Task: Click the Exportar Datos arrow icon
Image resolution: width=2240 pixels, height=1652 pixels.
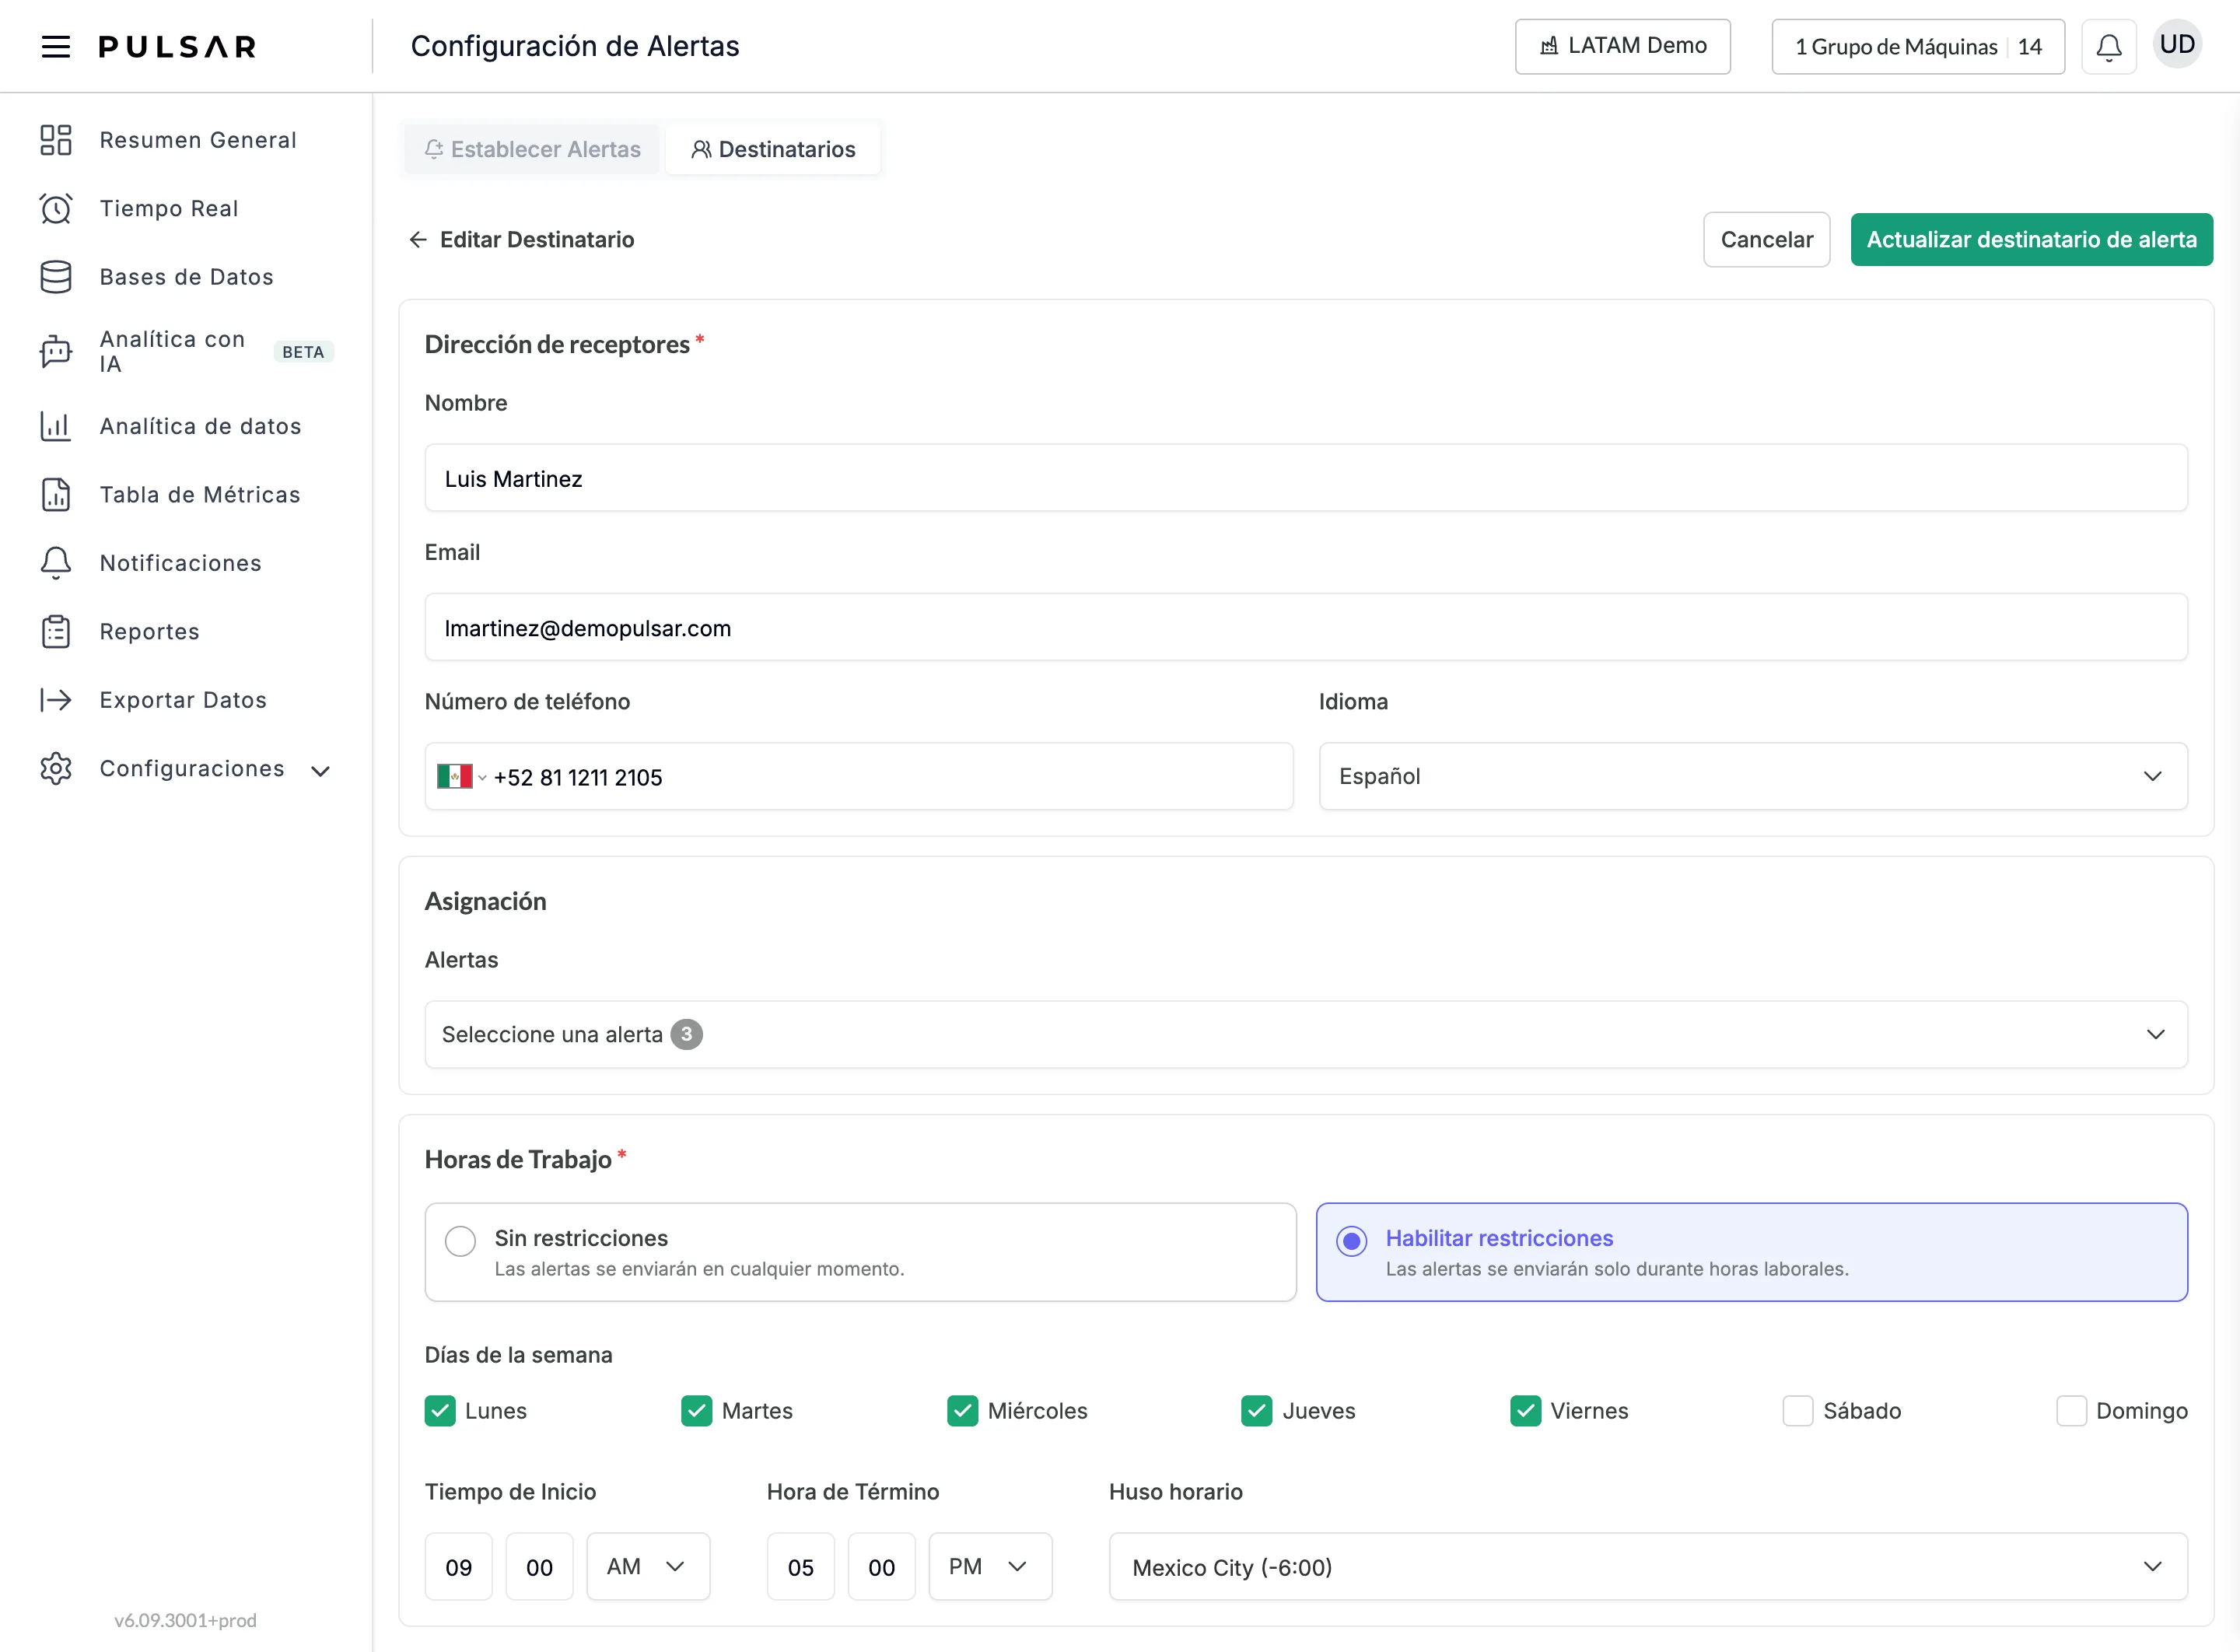Action: 56,700
